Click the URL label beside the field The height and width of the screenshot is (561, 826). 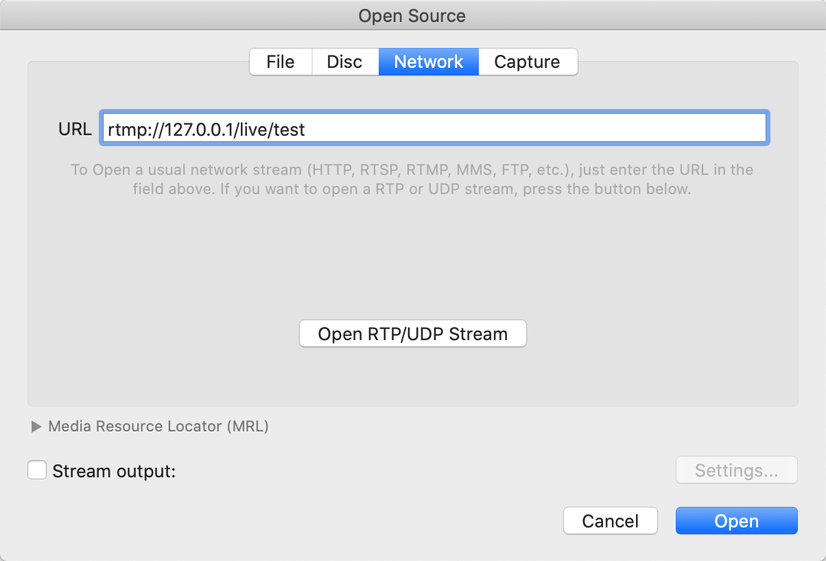75,129
